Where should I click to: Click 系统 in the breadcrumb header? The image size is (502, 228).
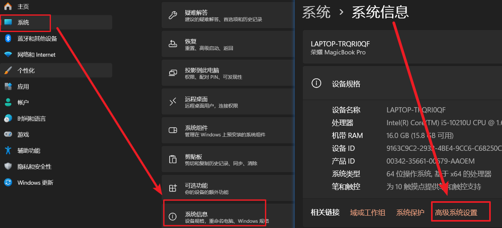point(316,12)
